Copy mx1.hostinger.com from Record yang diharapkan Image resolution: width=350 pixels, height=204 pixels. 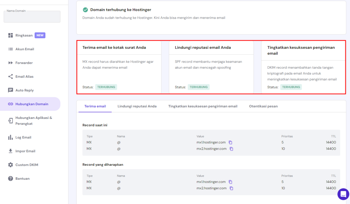pyautogui.click(x=230, y=181)
